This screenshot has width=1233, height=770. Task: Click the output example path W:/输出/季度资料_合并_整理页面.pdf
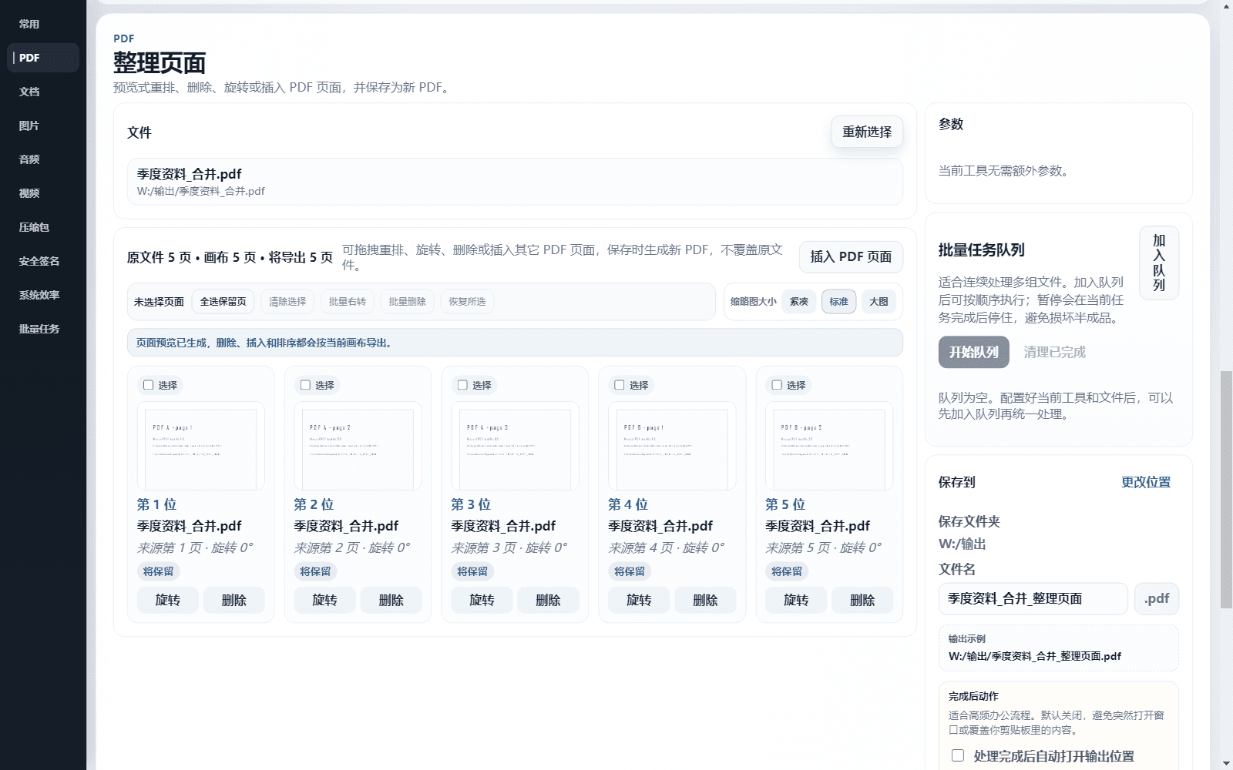pos(1034,656)
